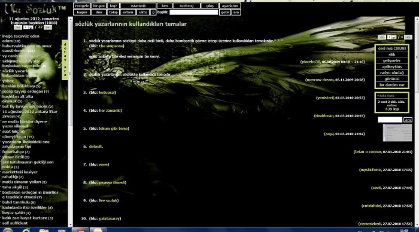
Task: Open the left topic list page dropdown
Action: point(28,28)
